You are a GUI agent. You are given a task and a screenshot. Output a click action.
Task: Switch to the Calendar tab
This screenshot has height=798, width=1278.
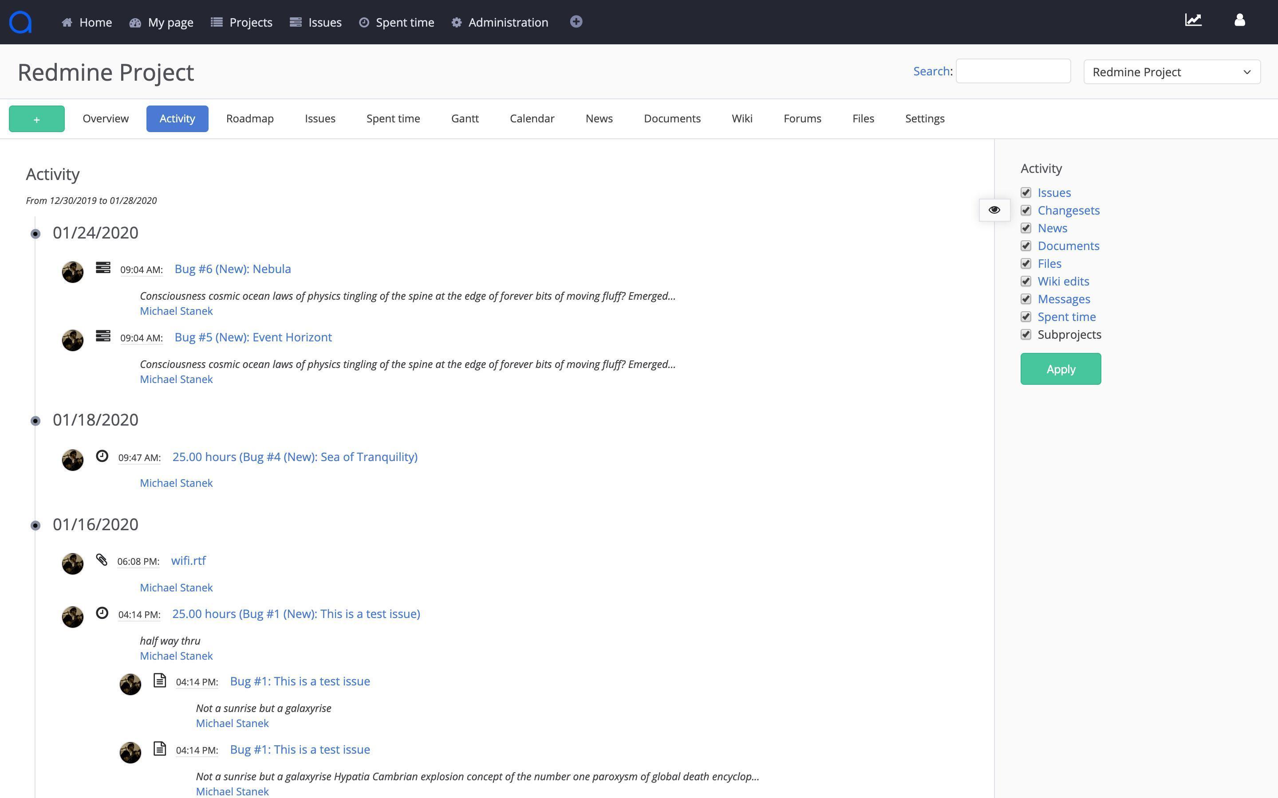(532, 118)
